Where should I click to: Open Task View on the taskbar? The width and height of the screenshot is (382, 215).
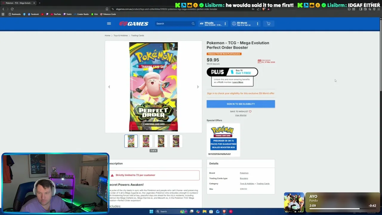point(192,211)
